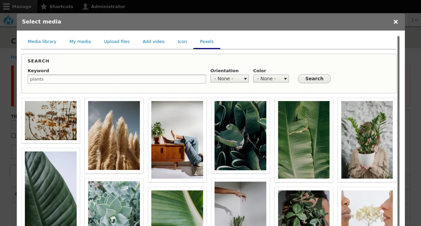Open the My media tab

(x=80, y=41)
